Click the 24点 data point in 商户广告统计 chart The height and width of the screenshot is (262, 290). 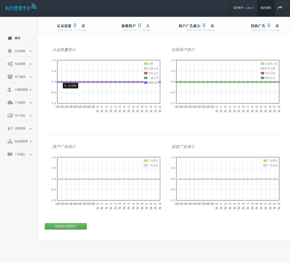coord(160,179)
